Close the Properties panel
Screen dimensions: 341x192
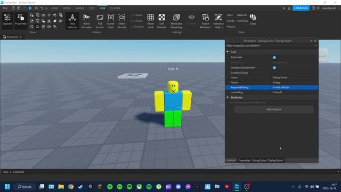[x=315, y=41]
